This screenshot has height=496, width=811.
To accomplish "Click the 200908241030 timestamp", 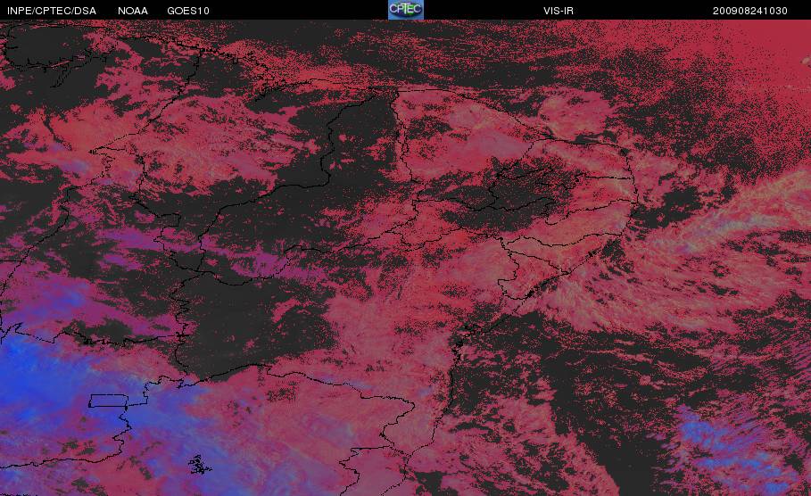I will [x=750, y=11].
